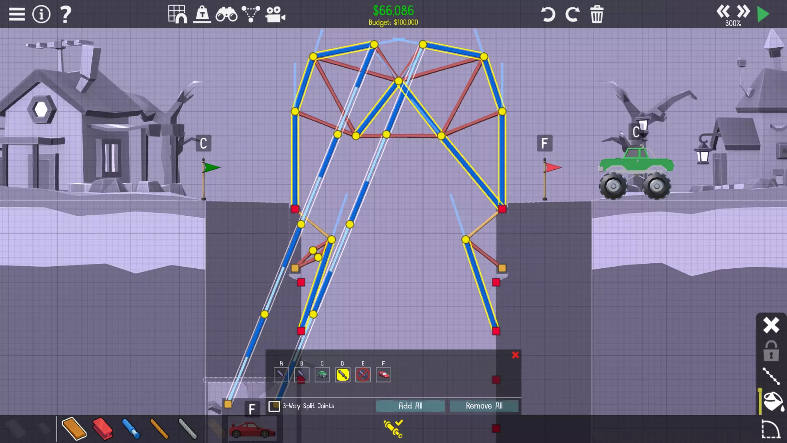Click the Add All button
787x443 pixels.
(x=410, y=406)
